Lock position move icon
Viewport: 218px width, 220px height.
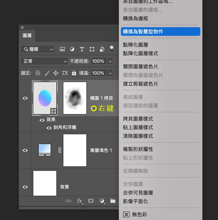click(x=56, y=73)
